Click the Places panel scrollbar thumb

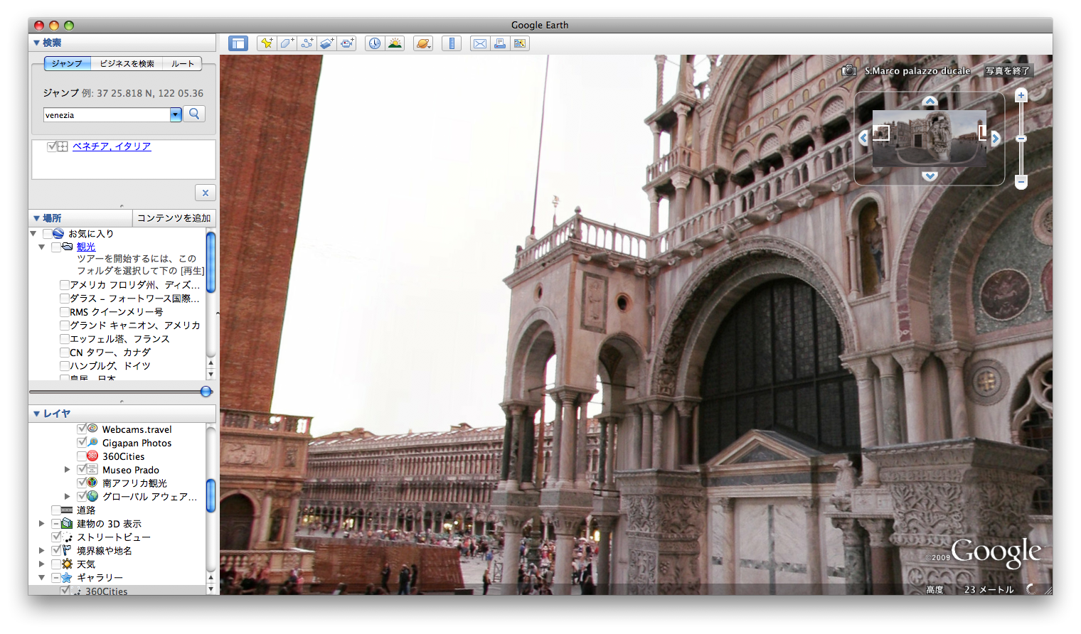pyautogui.click(x=211, y=262)
